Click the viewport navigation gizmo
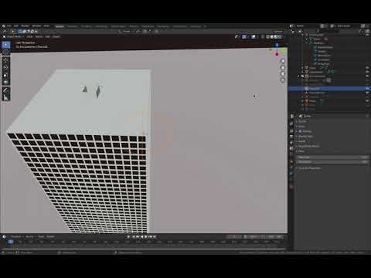371x278 pixels. tap(277, 50)
